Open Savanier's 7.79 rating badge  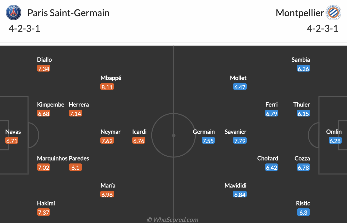pyautogui.click(x=240, y=141)
